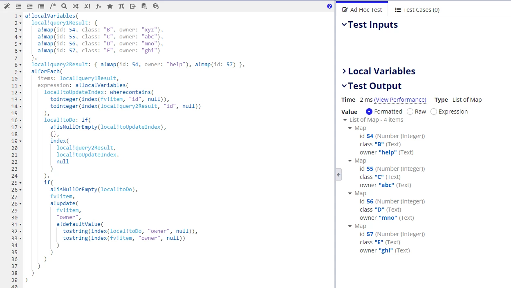
Task: Click the fx function icon
Action: [x=99, y=6]
